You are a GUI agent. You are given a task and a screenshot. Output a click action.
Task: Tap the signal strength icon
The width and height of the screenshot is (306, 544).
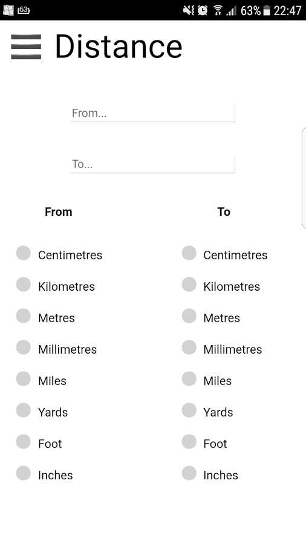coord(231,11)
